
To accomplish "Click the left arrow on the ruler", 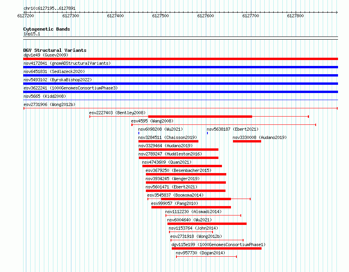I will (x=25, y=12).
